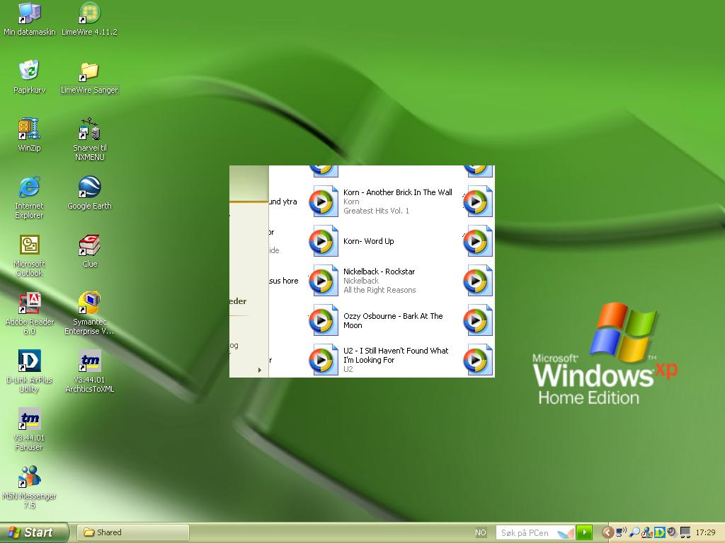Select the Symantec Enterprise desktop icon

tap(89, 304)
